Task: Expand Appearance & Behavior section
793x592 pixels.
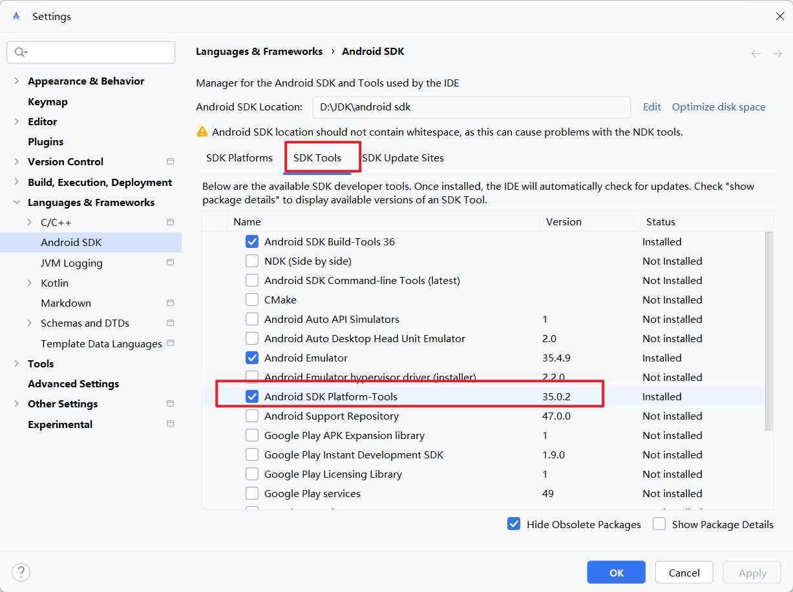Action: coord(16,81)
